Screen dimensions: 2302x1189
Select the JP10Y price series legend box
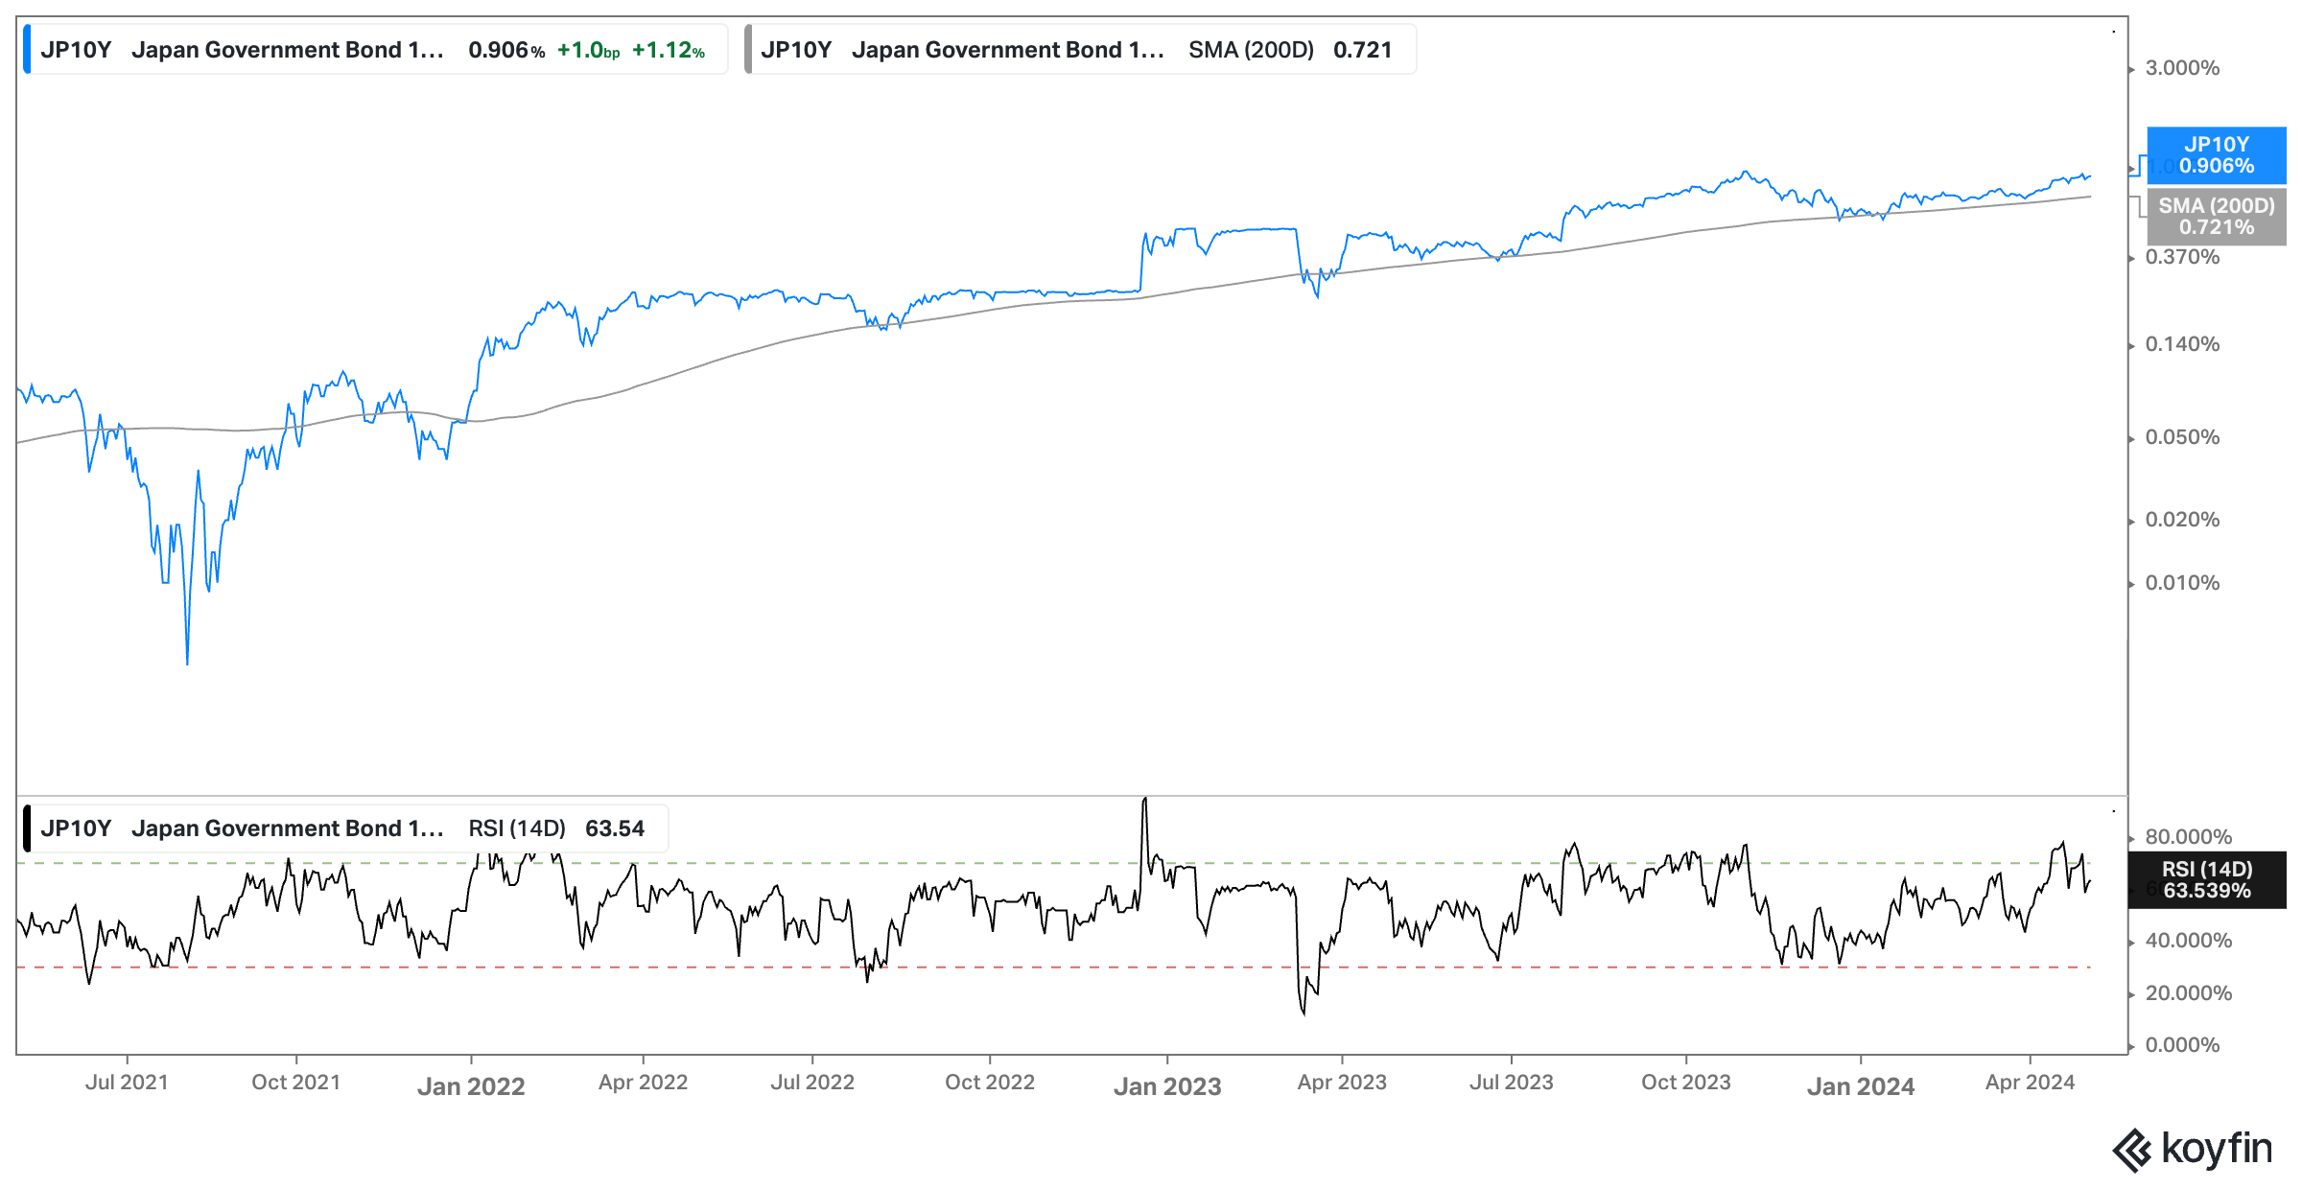point(374,50)
